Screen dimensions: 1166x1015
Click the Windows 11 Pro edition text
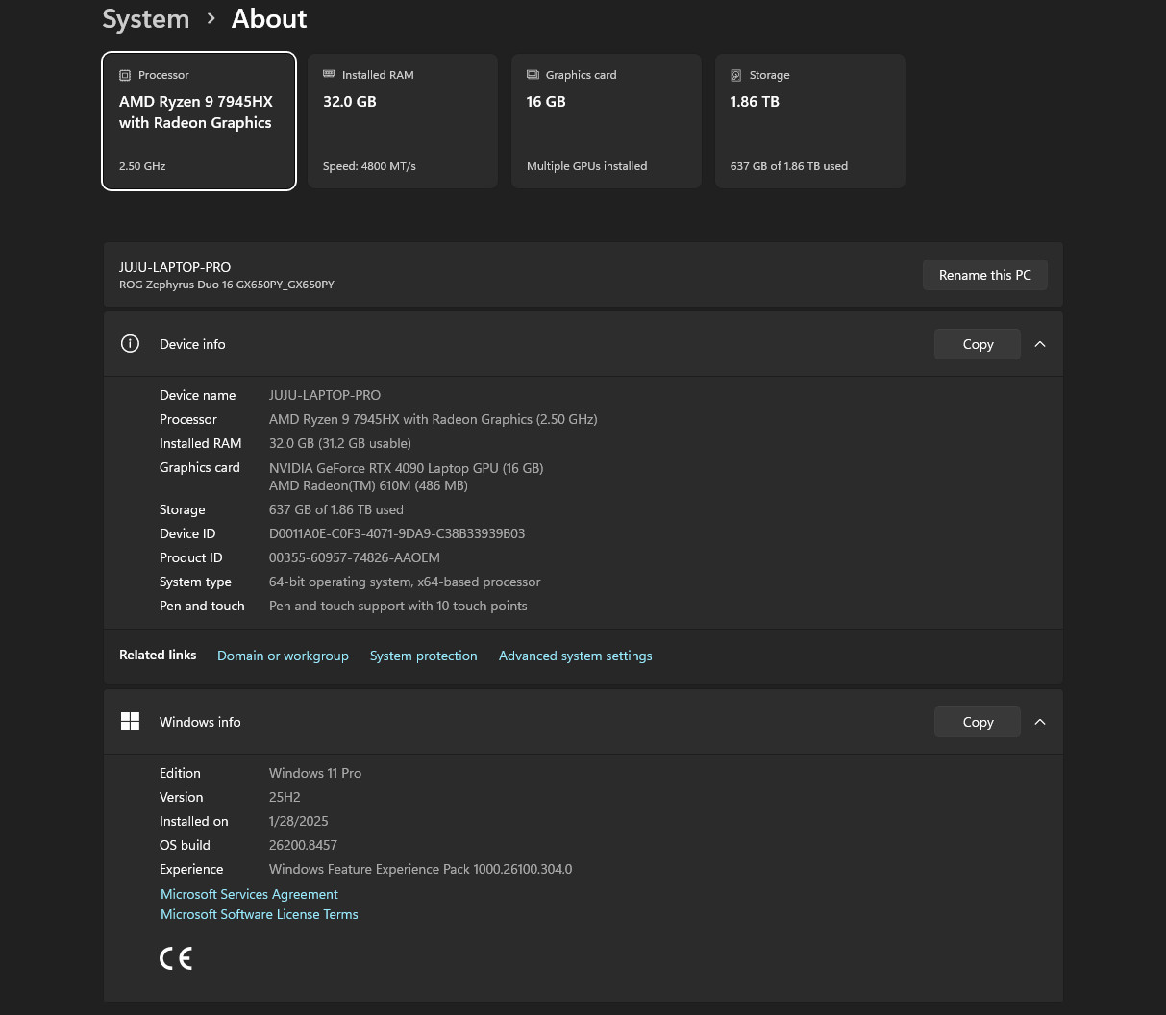click(315, 773)
